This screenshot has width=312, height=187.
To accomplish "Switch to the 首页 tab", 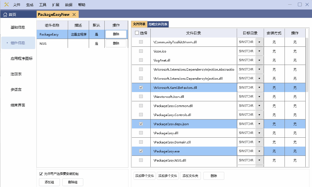I will coord(18,14).
